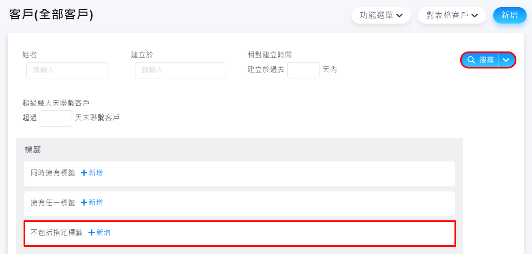Click the 超過 days-not-contacted input box
The image size is (532, 254).
click(x=55, y=118)
